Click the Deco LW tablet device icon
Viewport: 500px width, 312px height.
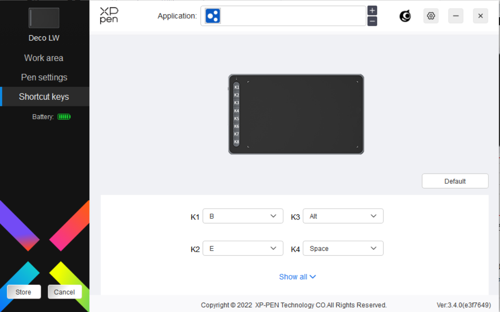(x=44, y=18)
